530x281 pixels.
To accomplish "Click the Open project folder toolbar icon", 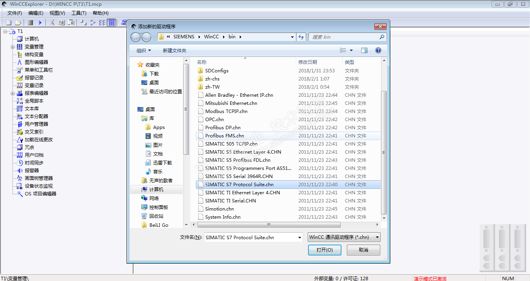I will (x=18, y=22).
